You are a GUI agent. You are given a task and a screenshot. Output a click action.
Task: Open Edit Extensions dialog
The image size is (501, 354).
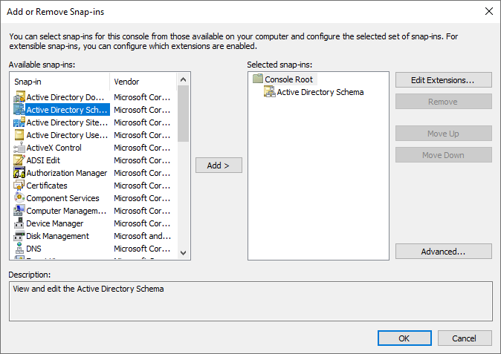pyautogui.click(x=444, y=79)
